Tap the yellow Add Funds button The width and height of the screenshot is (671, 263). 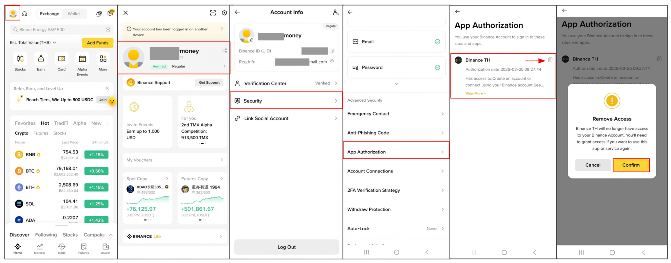tap(98, 43)
